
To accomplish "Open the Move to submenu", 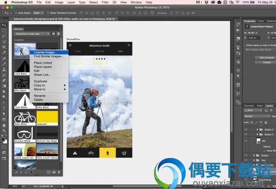I will pyautogui.click(x=49, y=89).
